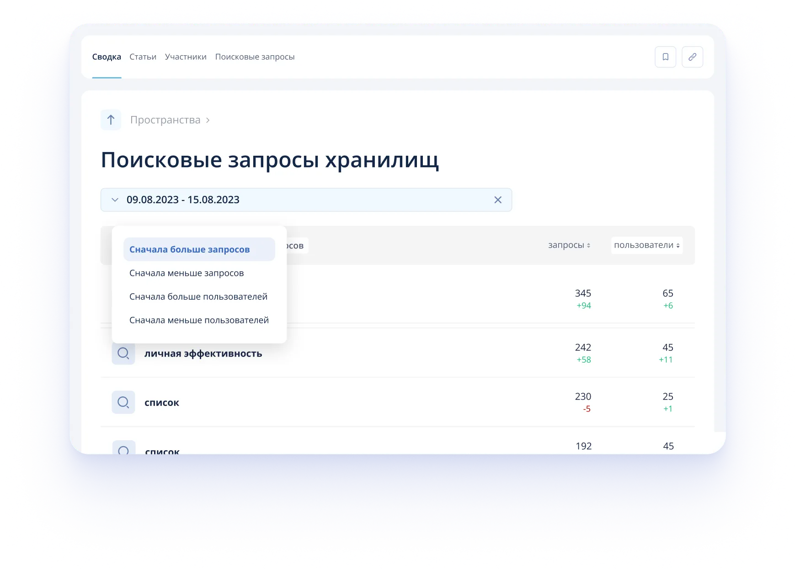Click the copy link icon button
Image resolution: width=795 pixels, height=569 pixels.
[x=692, y=57]
